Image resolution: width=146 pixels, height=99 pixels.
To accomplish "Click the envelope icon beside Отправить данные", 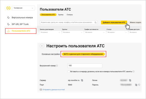I will [41, 90].
